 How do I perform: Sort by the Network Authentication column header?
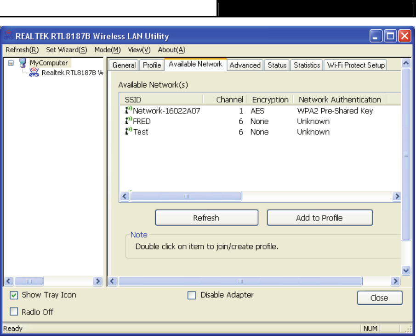(340, 99)
